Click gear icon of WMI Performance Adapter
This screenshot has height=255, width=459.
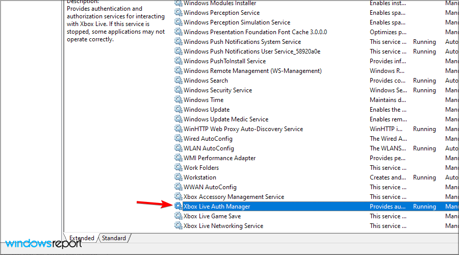pos(178,157)
